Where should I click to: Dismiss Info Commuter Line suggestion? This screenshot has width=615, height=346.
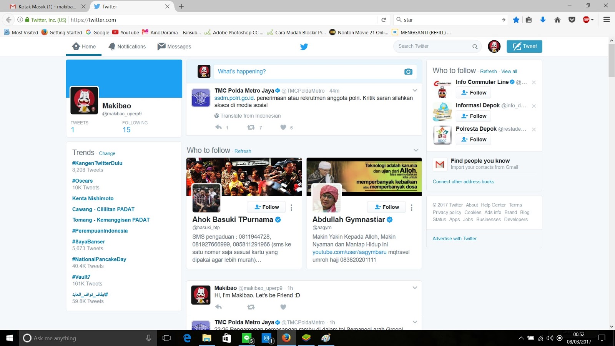[534, 82]
